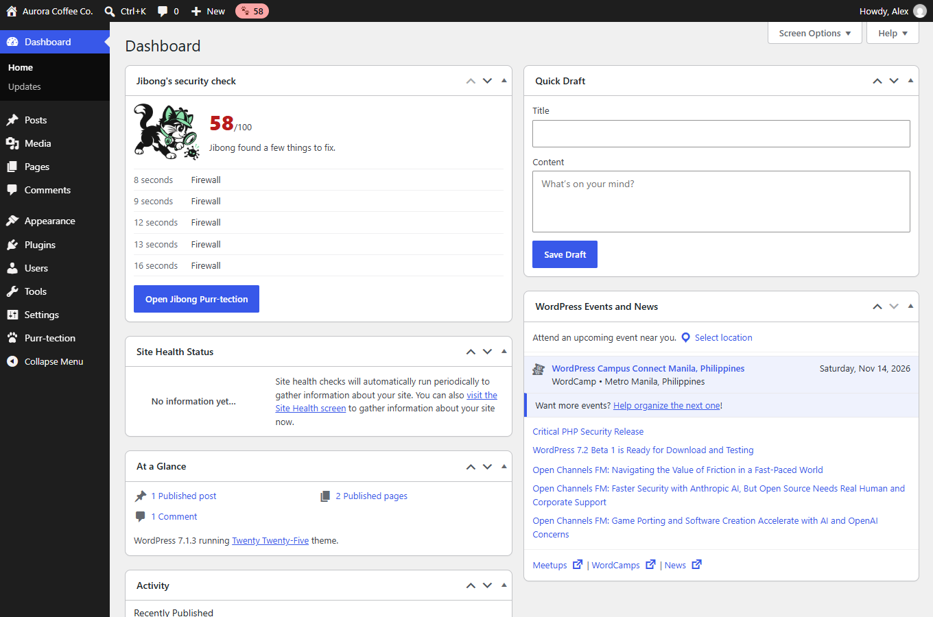Toggle Jibong's security check panel collapse
Image resolution: width=933 pixels, height=617 pixels.
click(504, 81)
